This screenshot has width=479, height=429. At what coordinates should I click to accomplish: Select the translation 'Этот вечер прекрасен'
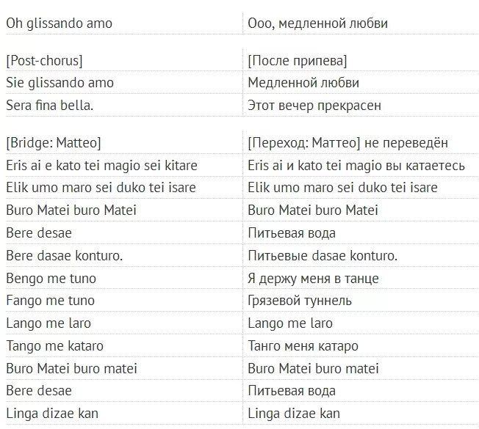[314, 106]
